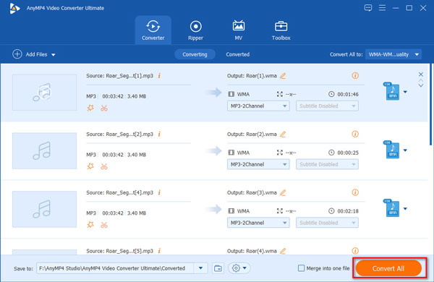Click the Save to path field
Viewport: 434px width, 282px height.
pos(115,268)
